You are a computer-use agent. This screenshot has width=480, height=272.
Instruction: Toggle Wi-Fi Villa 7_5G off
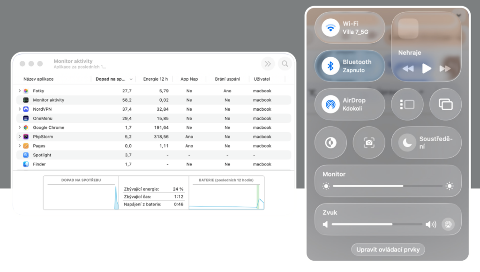[330, 28]
